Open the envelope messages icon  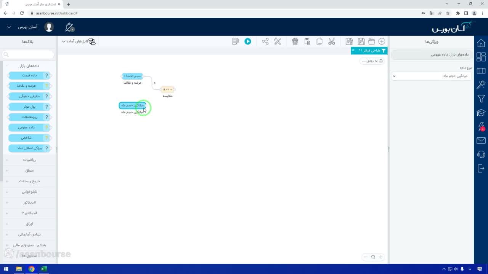pyautogui.click(x=481, y=140)
